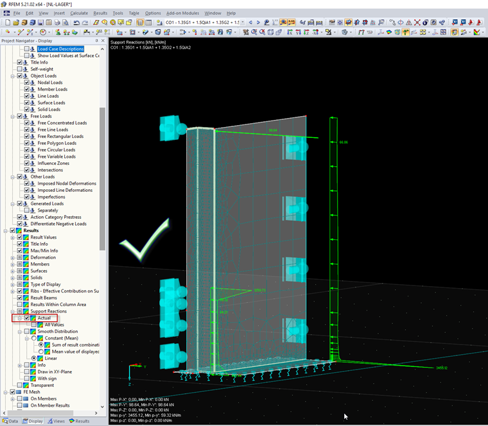Open the load combination CO1 dropdown
Image resolution: width=488 pixels, height=426 pixels.
tap(243, 22)
